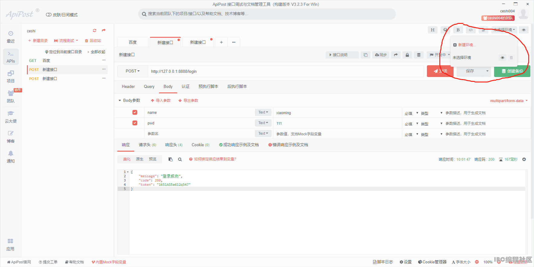Open the POST request method dropdown
This screenshot has width=534, height=267.
(x=133, y=71)
